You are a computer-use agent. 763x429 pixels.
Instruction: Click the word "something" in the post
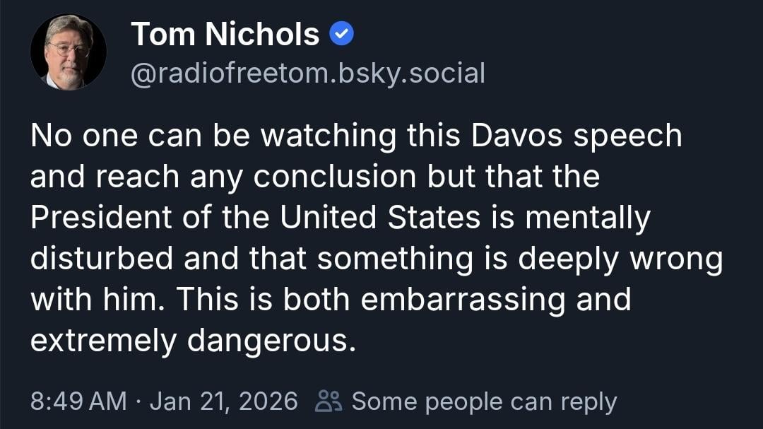pos(395,259)
